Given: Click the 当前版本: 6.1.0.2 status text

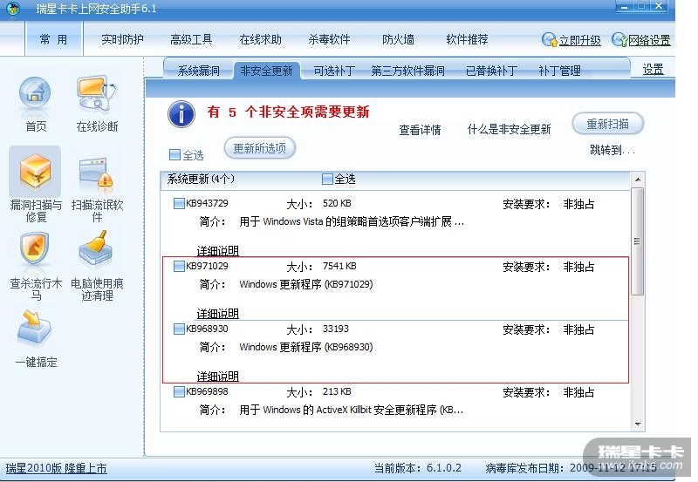Looking at the screenshot, I should (418, 468).
